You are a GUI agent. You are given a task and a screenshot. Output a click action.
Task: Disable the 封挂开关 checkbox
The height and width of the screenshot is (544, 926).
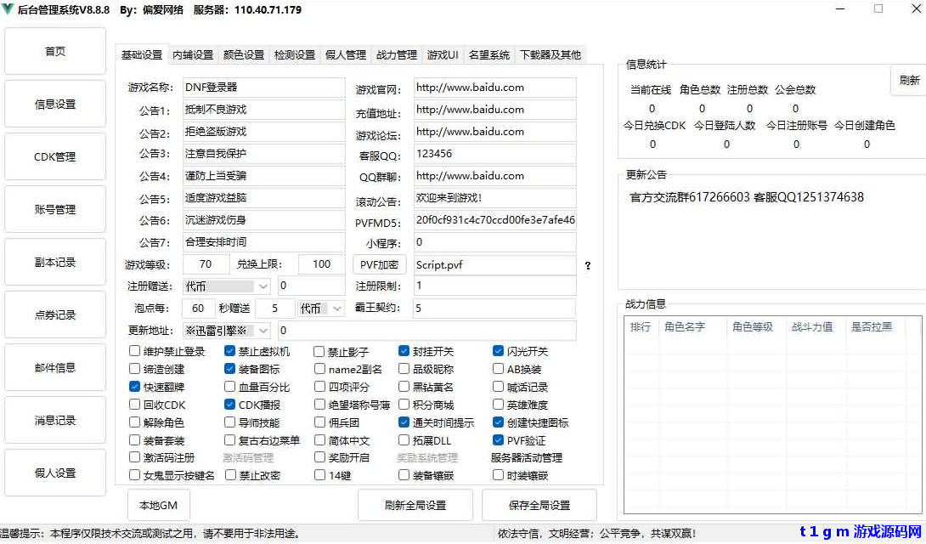pos(403,352)
